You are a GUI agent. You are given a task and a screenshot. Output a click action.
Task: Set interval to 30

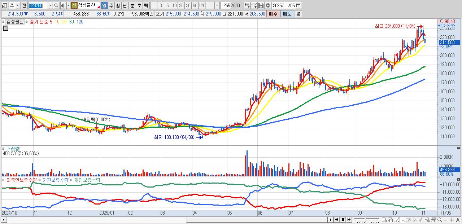click(x=188, y=5)
